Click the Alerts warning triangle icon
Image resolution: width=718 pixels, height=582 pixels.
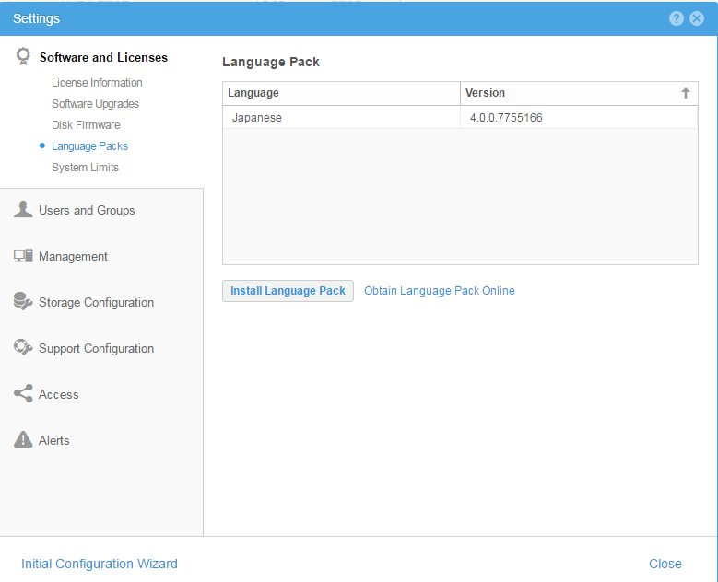23,439
